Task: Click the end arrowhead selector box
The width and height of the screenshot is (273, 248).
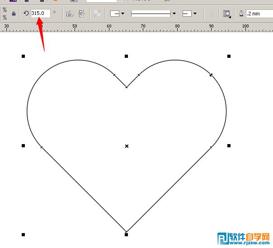Action: [x=187, y=14]
